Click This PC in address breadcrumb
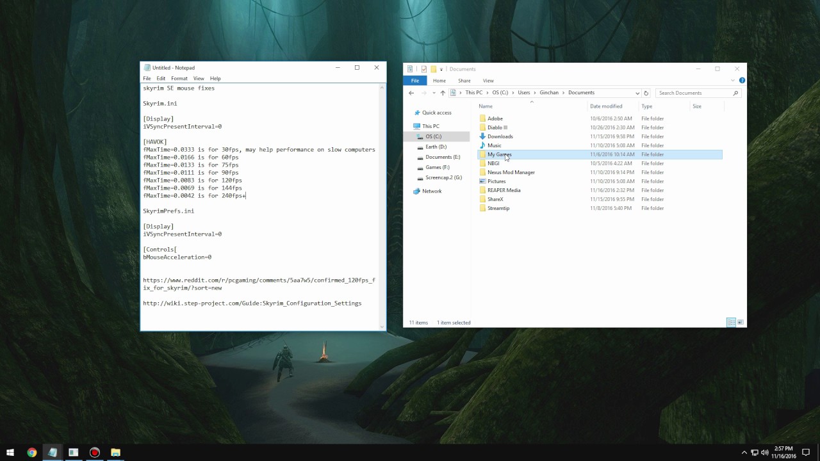Viewport: 820px width, 461px height. click(x=474, y=93)
